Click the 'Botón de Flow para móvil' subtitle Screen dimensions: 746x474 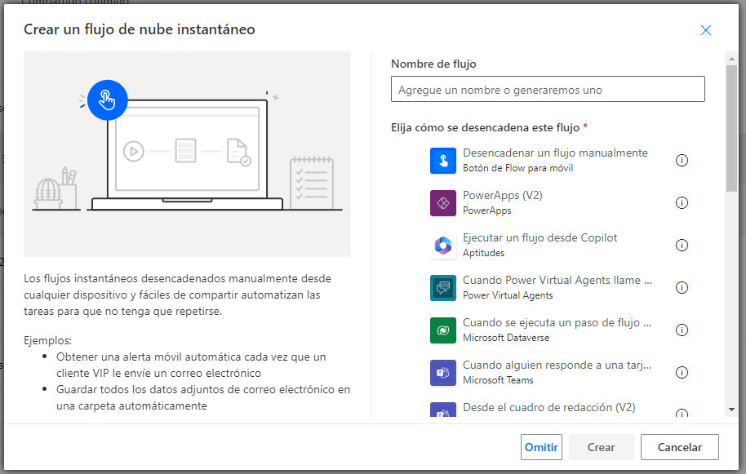(518, 168)
